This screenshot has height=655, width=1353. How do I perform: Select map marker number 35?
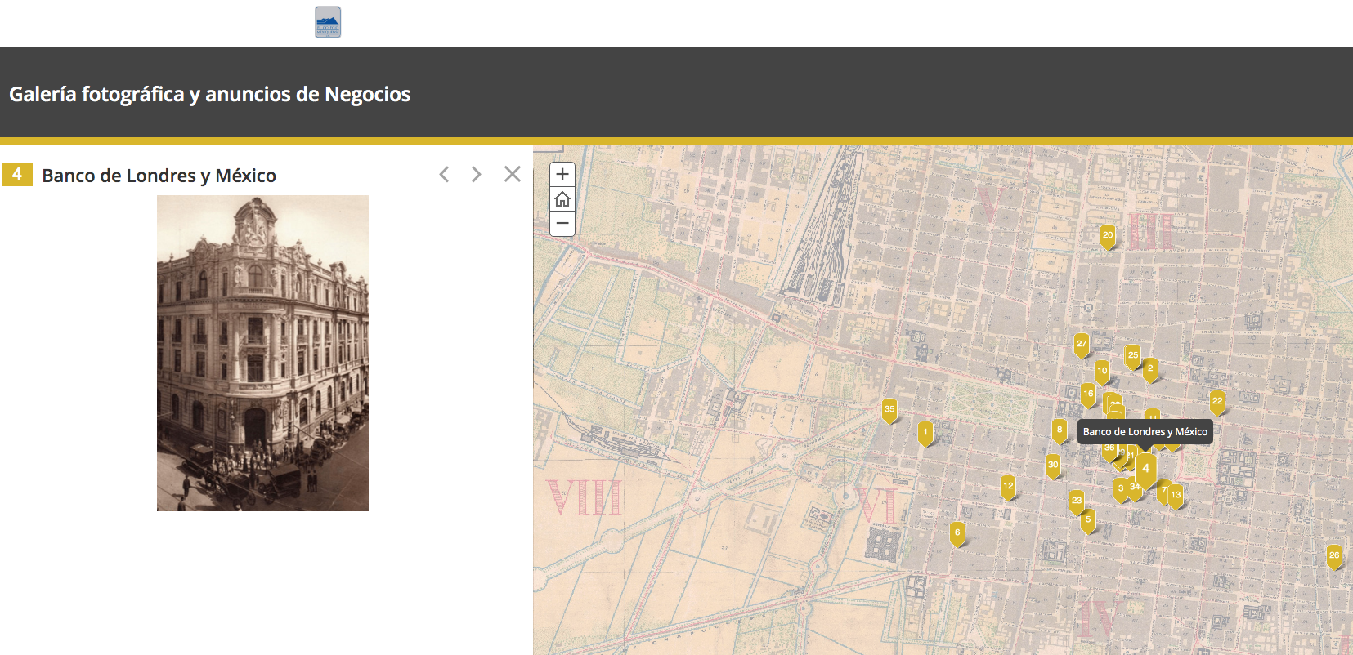coord(889,410)
